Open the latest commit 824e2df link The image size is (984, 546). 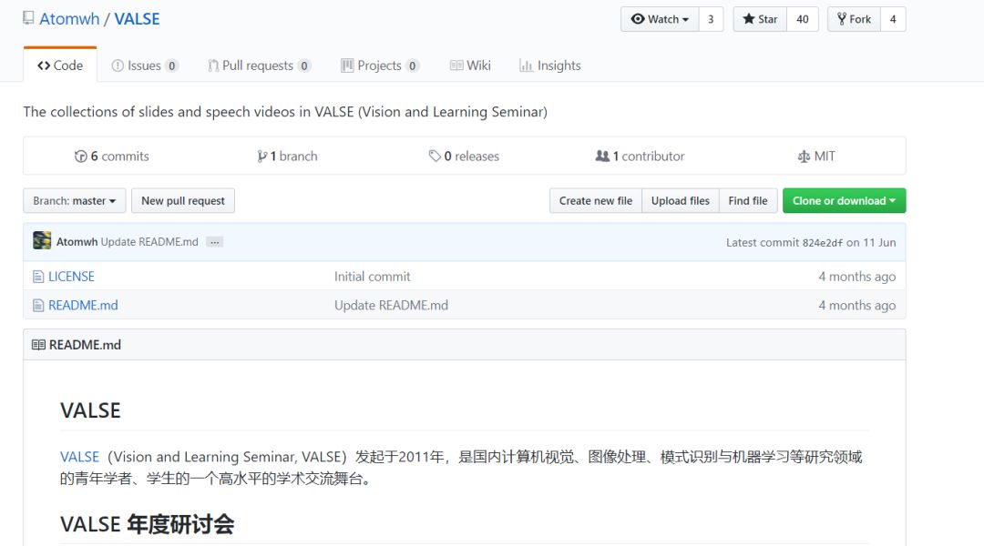click(823, 243)
